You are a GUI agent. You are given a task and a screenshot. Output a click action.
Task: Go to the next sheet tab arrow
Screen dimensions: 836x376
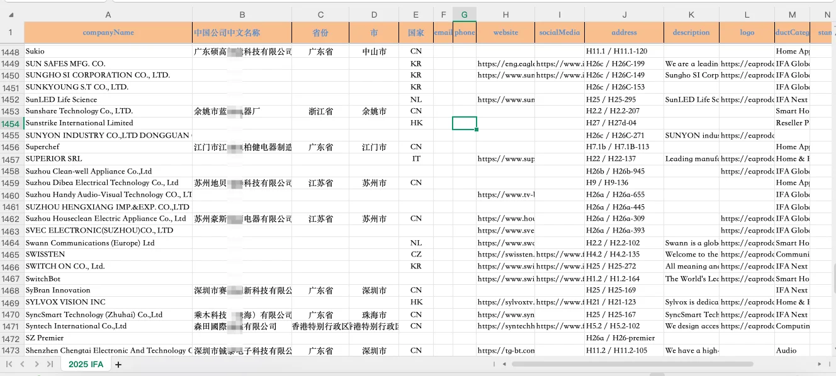pos(37,364)
